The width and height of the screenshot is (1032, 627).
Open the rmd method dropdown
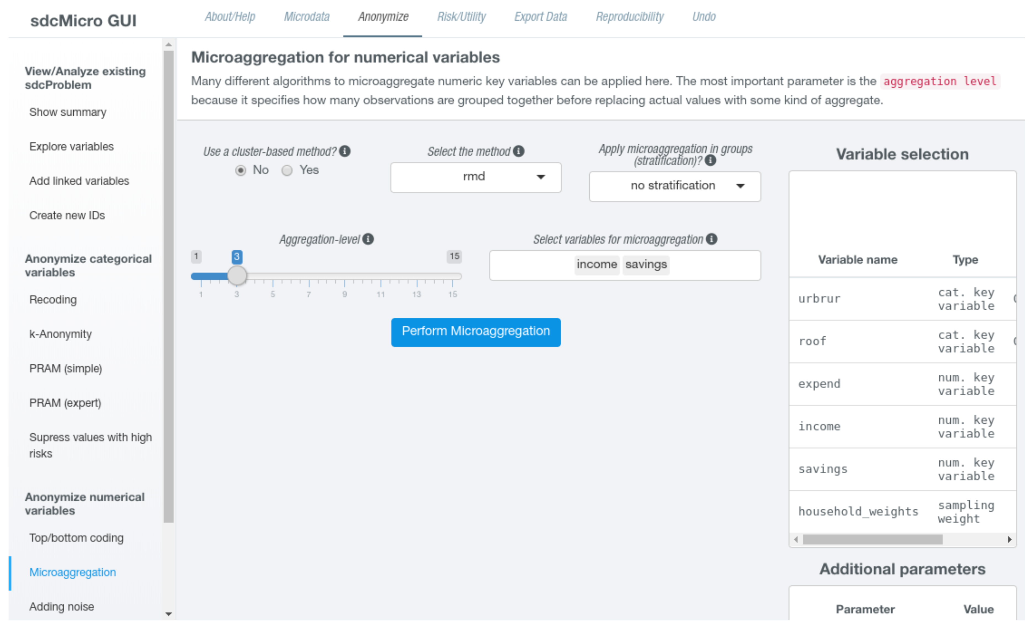(x=476, y=177)
